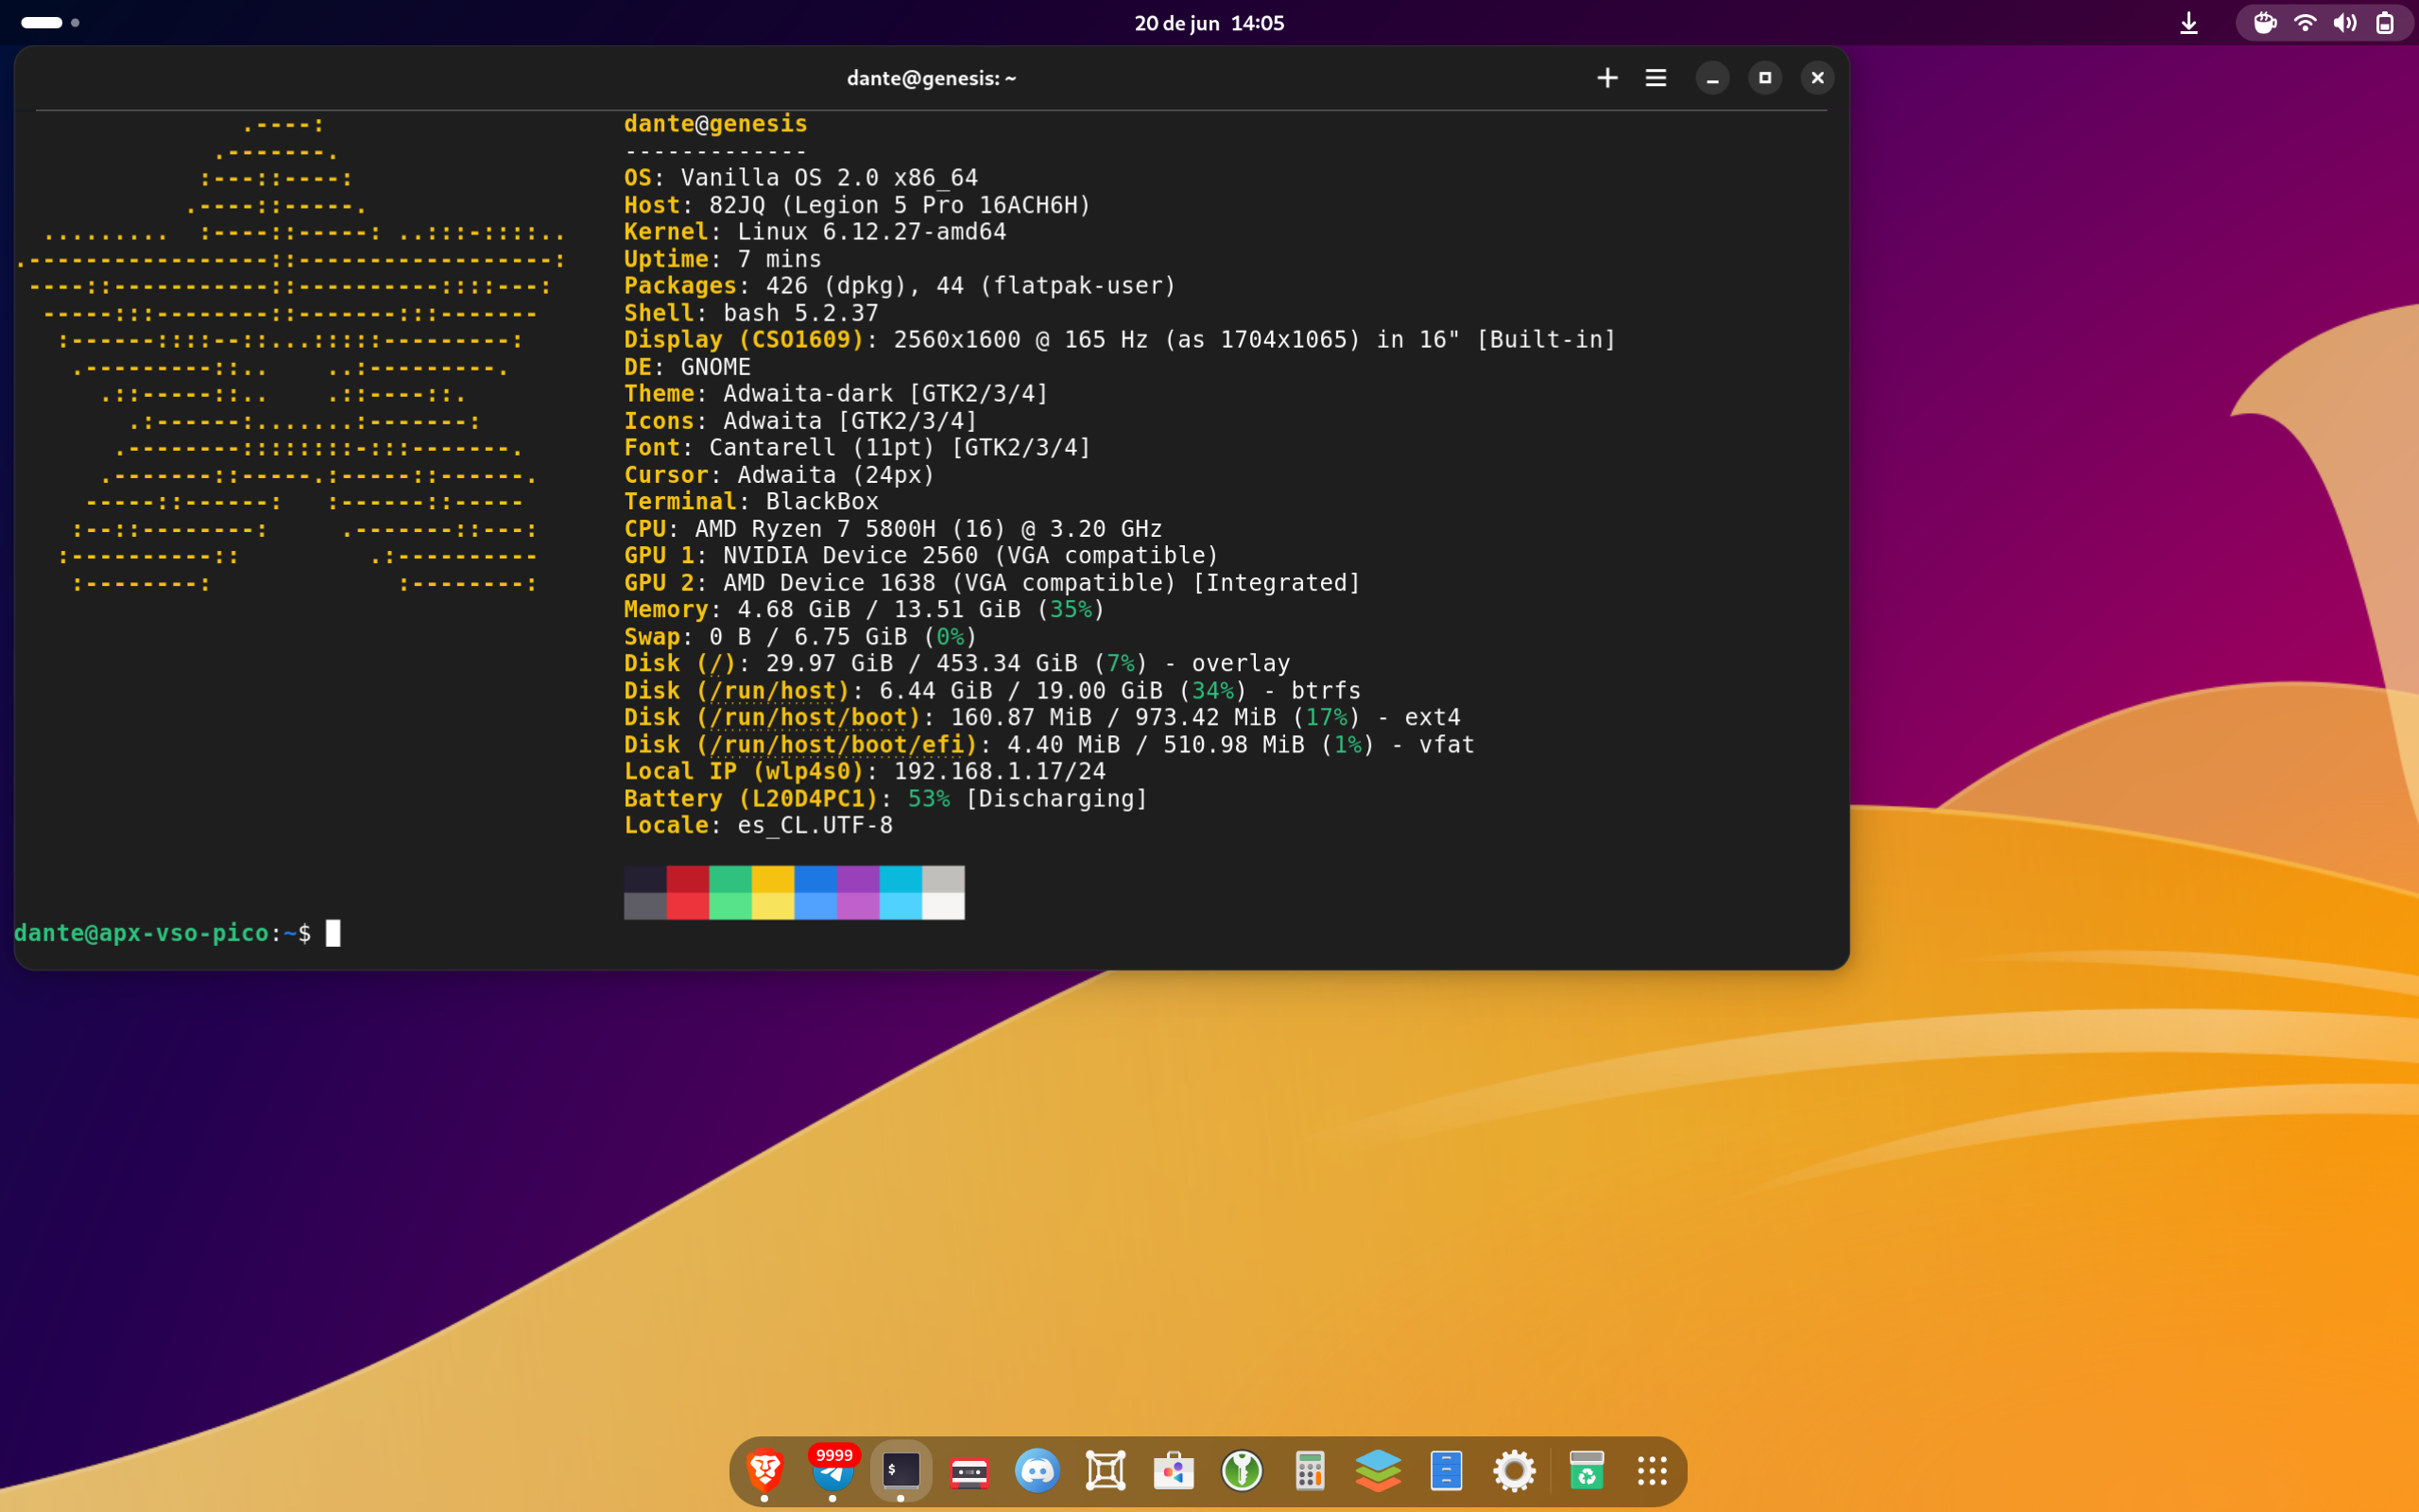
Task: Click the Host line Legion 5 Pro
Action: coord(858,205)
